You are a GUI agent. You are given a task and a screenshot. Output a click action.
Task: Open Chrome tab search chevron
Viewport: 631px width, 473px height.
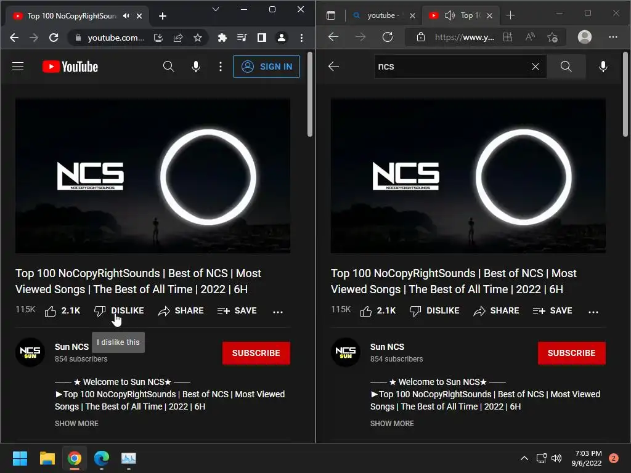coord(216,9)
